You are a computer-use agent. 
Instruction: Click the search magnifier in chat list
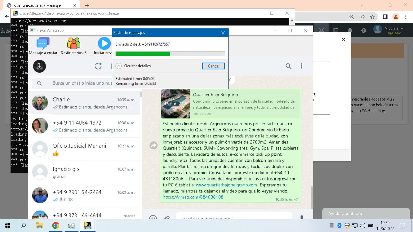39,83
